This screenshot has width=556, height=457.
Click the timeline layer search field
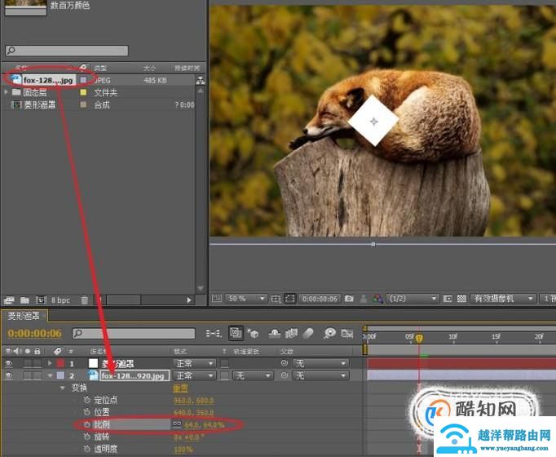(134, 334)
